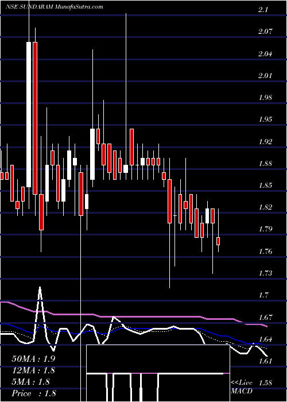Click inside the MACD inset panel
287x402 pixels.
[158, 373]
